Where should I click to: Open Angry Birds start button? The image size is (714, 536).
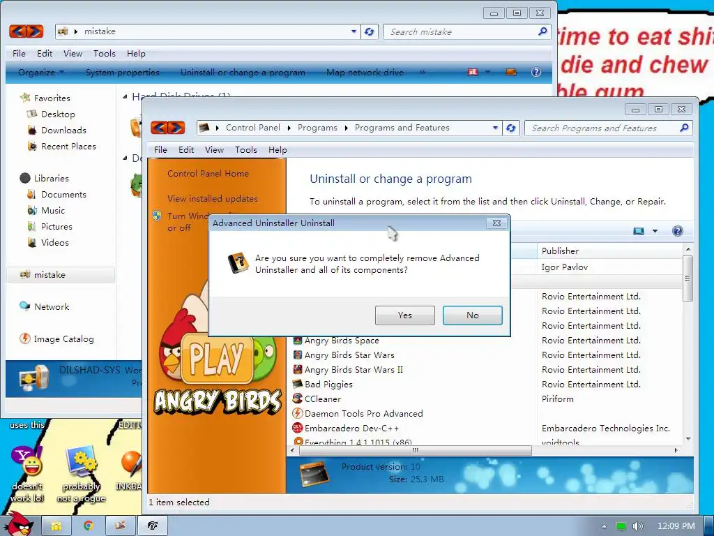click(19, 524)
